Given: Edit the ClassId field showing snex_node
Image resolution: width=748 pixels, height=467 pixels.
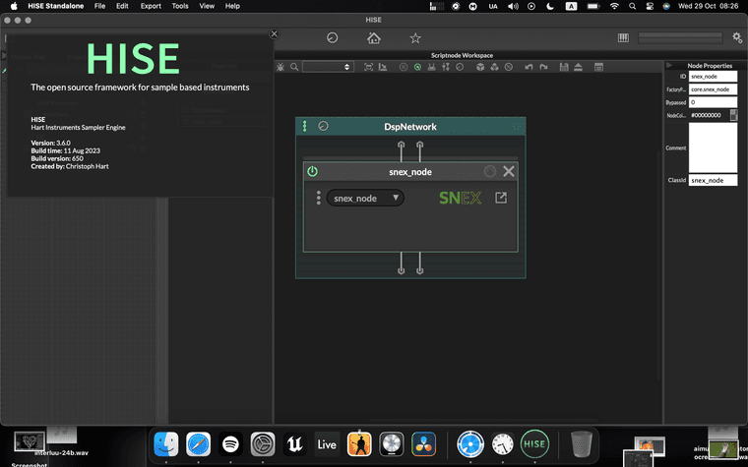Looking at the screenshot, I should pyautogui.click(x=713, y=180).
